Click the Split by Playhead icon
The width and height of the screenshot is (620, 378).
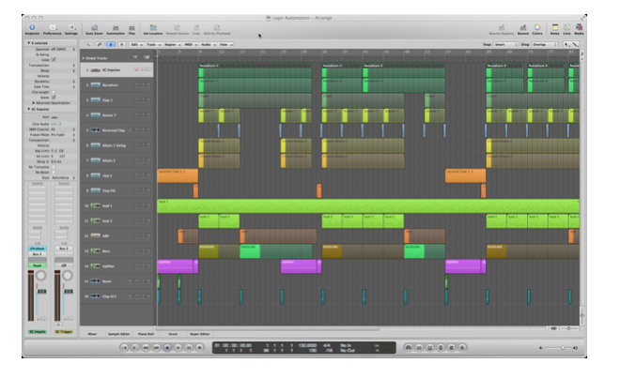[217, 30]
